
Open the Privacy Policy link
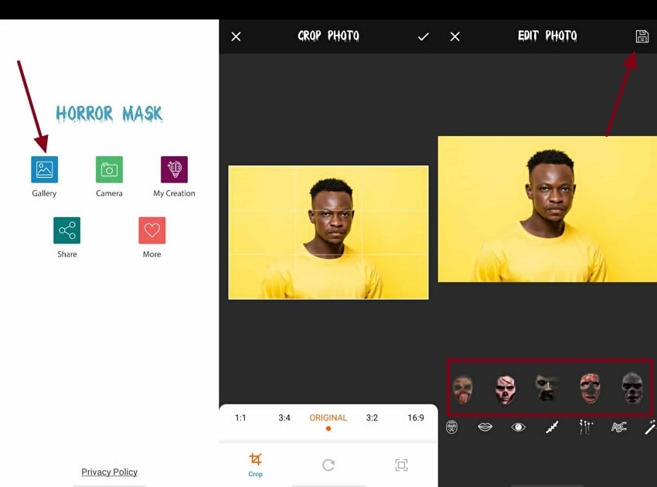pyautogui.click(x=109, y=472)
